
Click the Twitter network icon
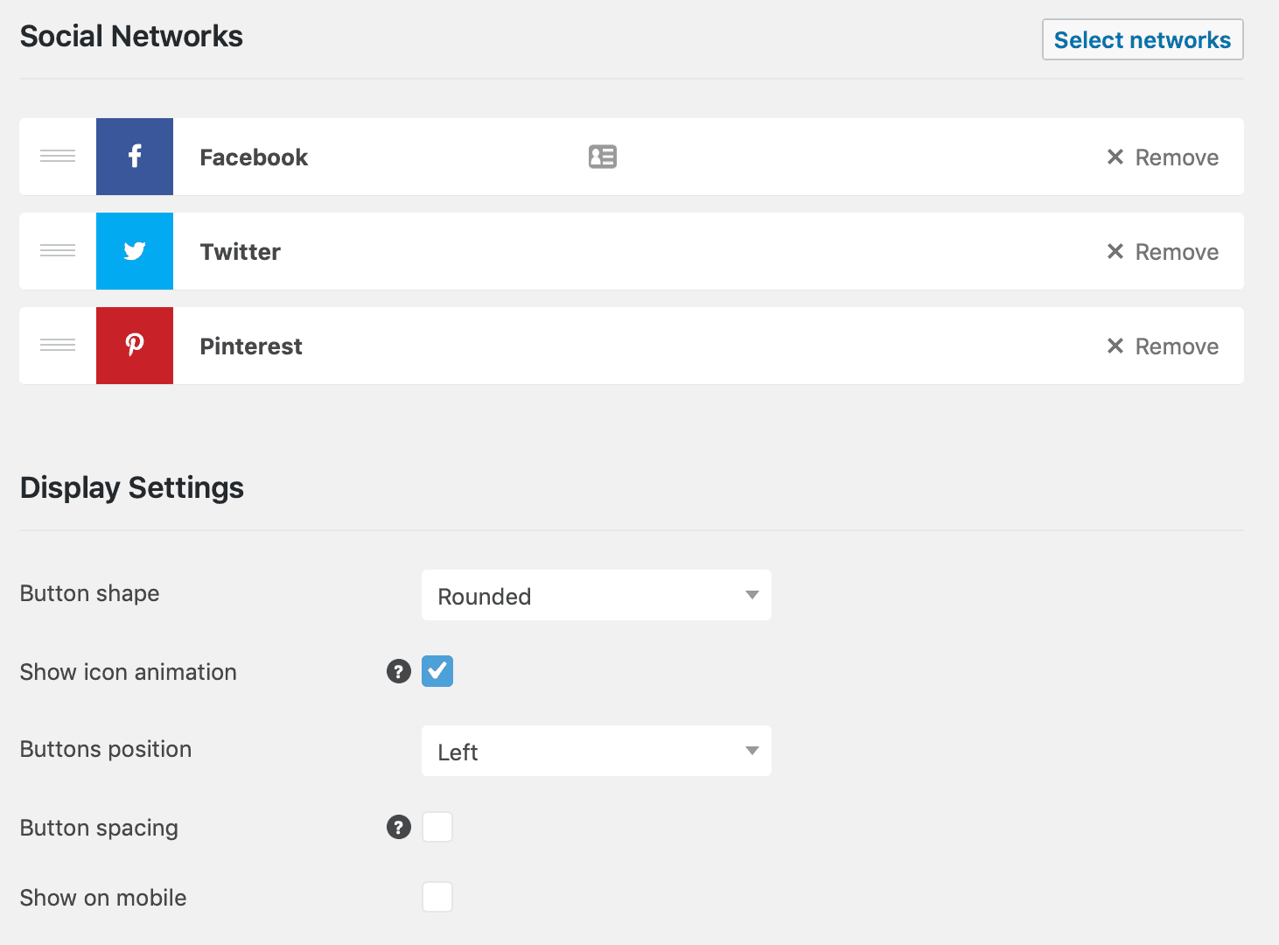[x=134, y=251]
